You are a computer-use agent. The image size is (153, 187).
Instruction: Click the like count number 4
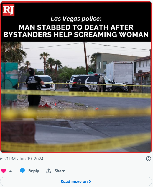click(11, 171)
